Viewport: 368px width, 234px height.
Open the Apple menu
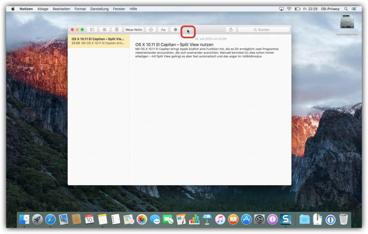[13, 9]
